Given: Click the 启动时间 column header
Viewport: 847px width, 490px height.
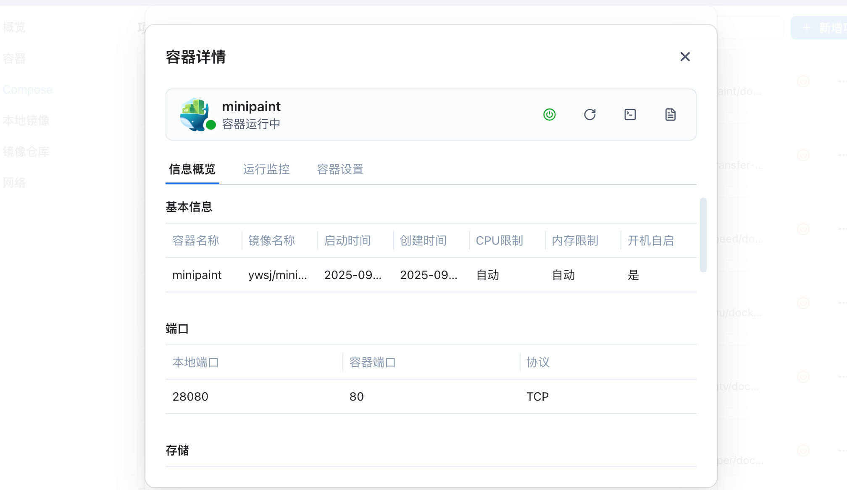Looking at the screenshot, I should point(347,240).
